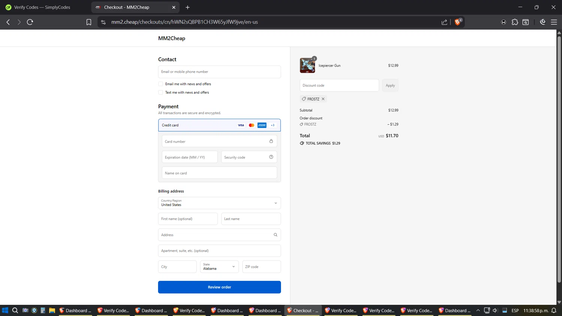Click the First name (optional) field
The image size is (562, 316).
188,219
